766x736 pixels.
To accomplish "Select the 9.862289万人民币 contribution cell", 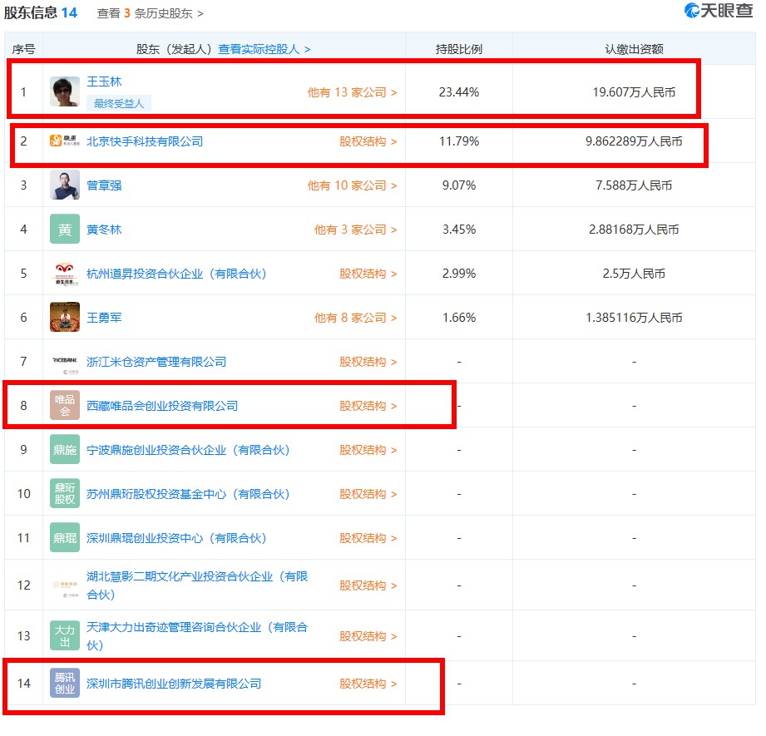I will (634, 141).
